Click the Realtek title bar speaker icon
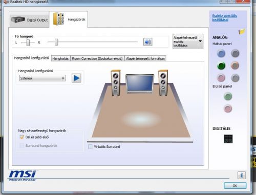Viewport: 256px width, 195px height. (x=6, y=2)
